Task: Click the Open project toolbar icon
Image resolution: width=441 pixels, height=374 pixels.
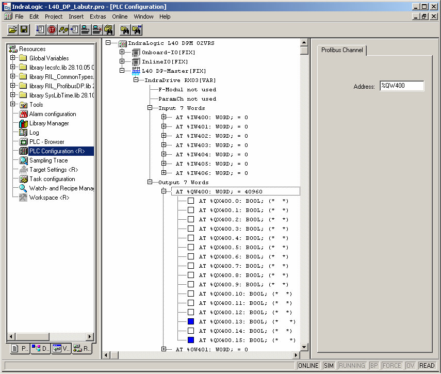Action: coord(13,29)
